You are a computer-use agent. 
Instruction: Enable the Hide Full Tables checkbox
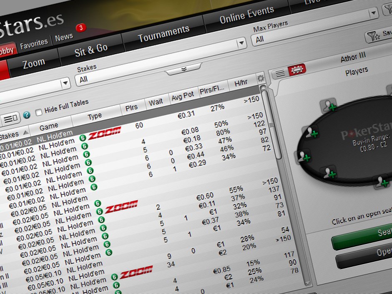coord(39,113)
